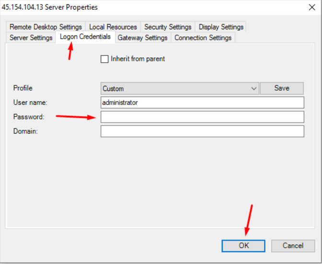Click the 'Profile' text label
This screenshot has height=264, width=322.
[x=23, y=88]
